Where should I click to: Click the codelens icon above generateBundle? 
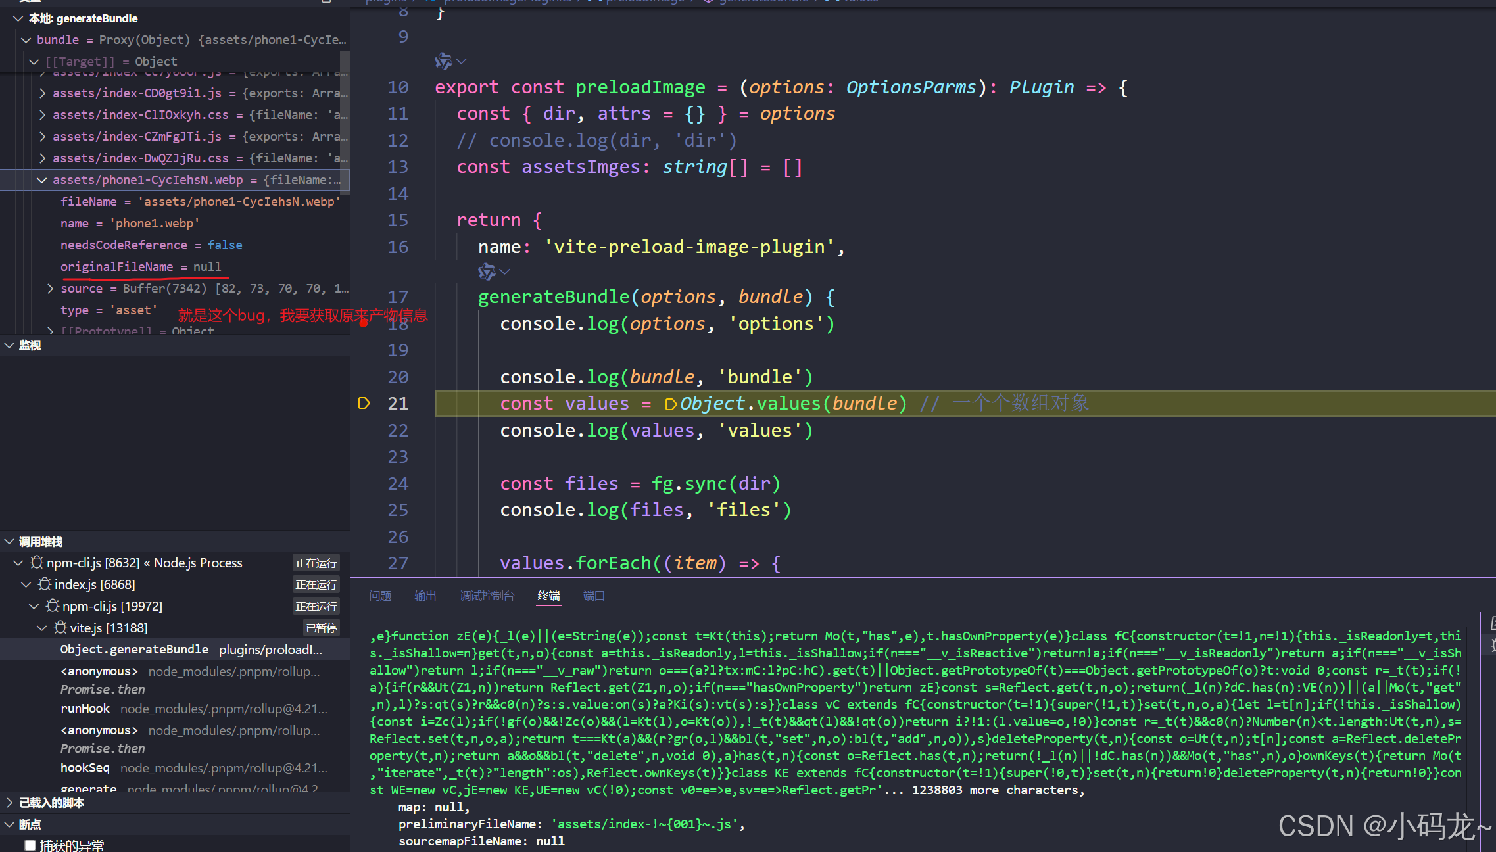(487, 271)
